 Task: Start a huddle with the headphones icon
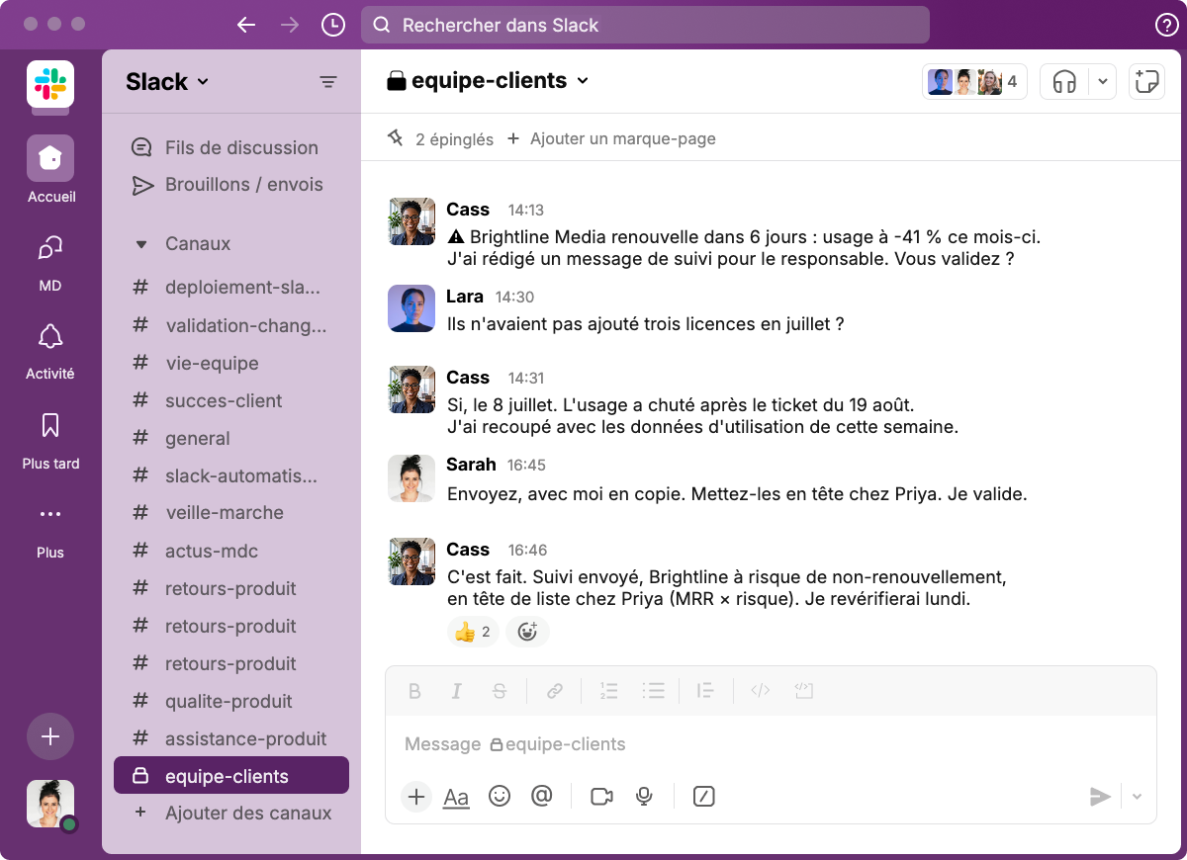1064,82
